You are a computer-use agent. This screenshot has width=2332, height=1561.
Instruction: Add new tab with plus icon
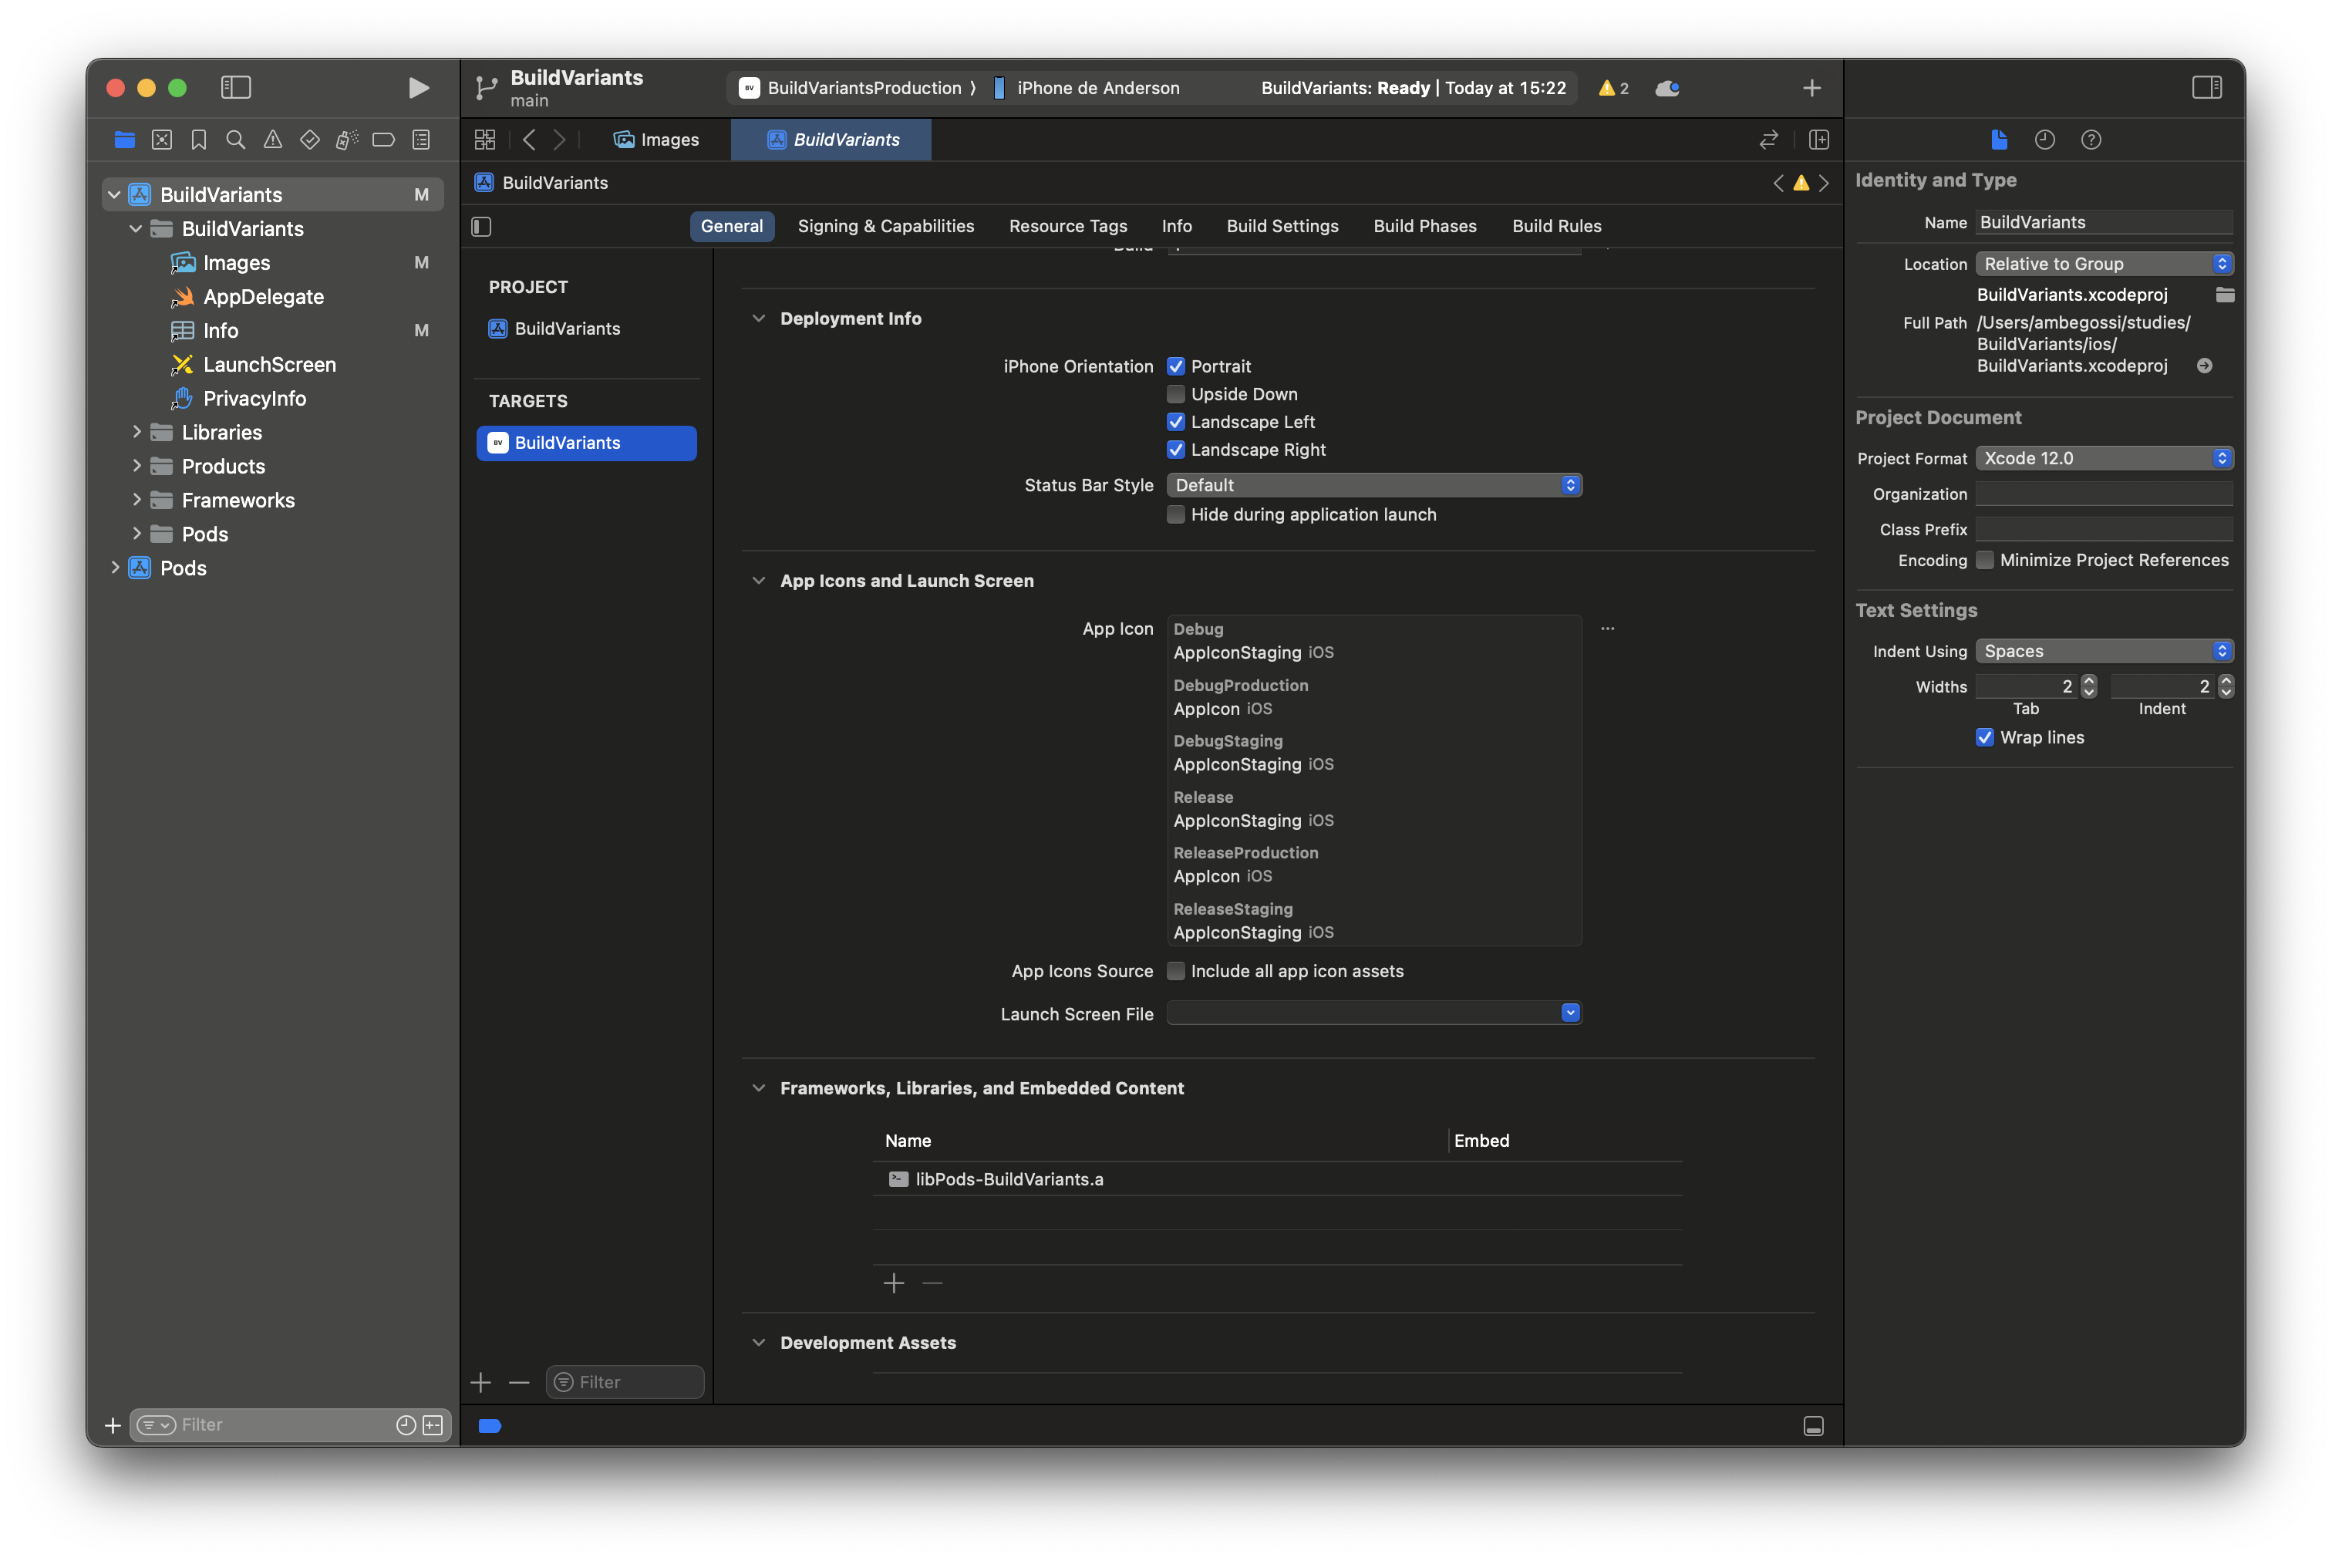click(x=1811, y=88)
